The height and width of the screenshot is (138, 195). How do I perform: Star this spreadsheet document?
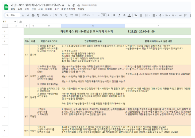(69, 5)
